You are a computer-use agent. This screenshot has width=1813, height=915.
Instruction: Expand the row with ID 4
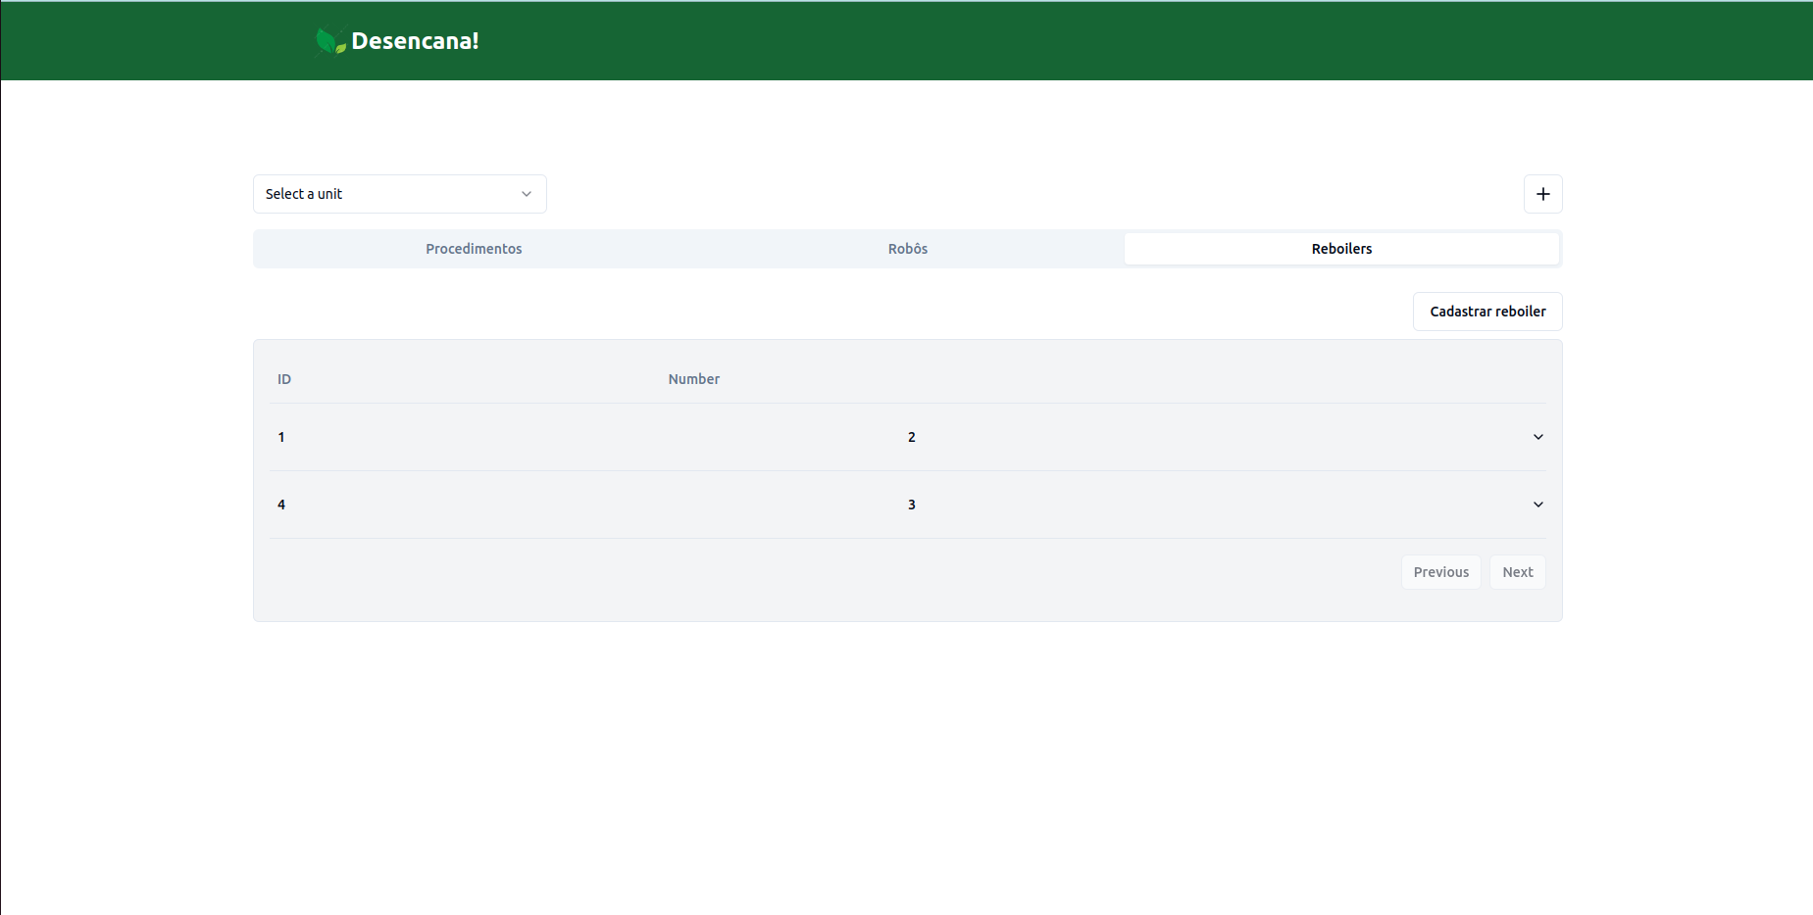pos(1537,505)
